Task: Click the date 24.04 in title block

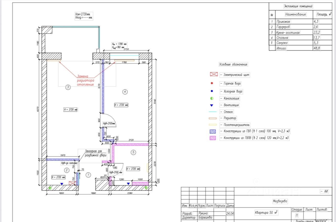Action: click(230, 214)
